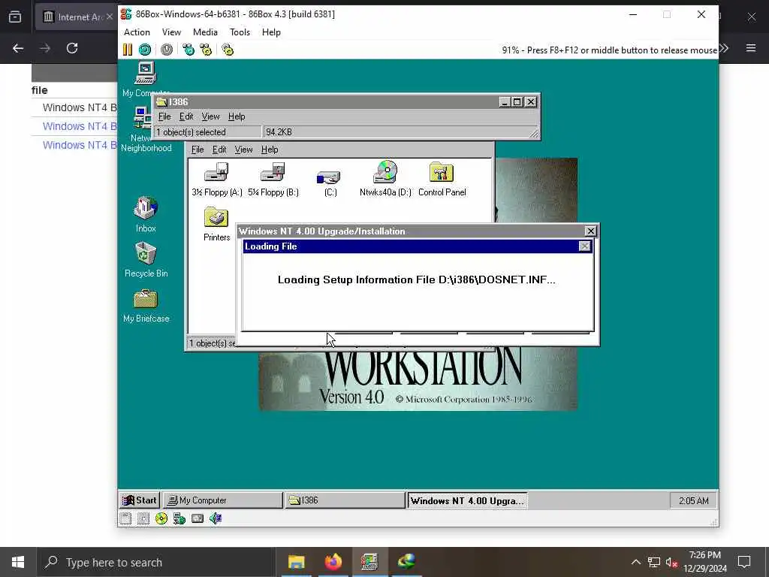769x577 pixels.
Task: Click the gray ACPI power button icon
Action: (167, 50)
